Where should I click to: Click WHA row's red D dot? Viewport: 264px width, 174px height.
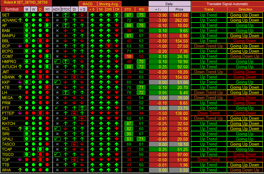point(40,170)
